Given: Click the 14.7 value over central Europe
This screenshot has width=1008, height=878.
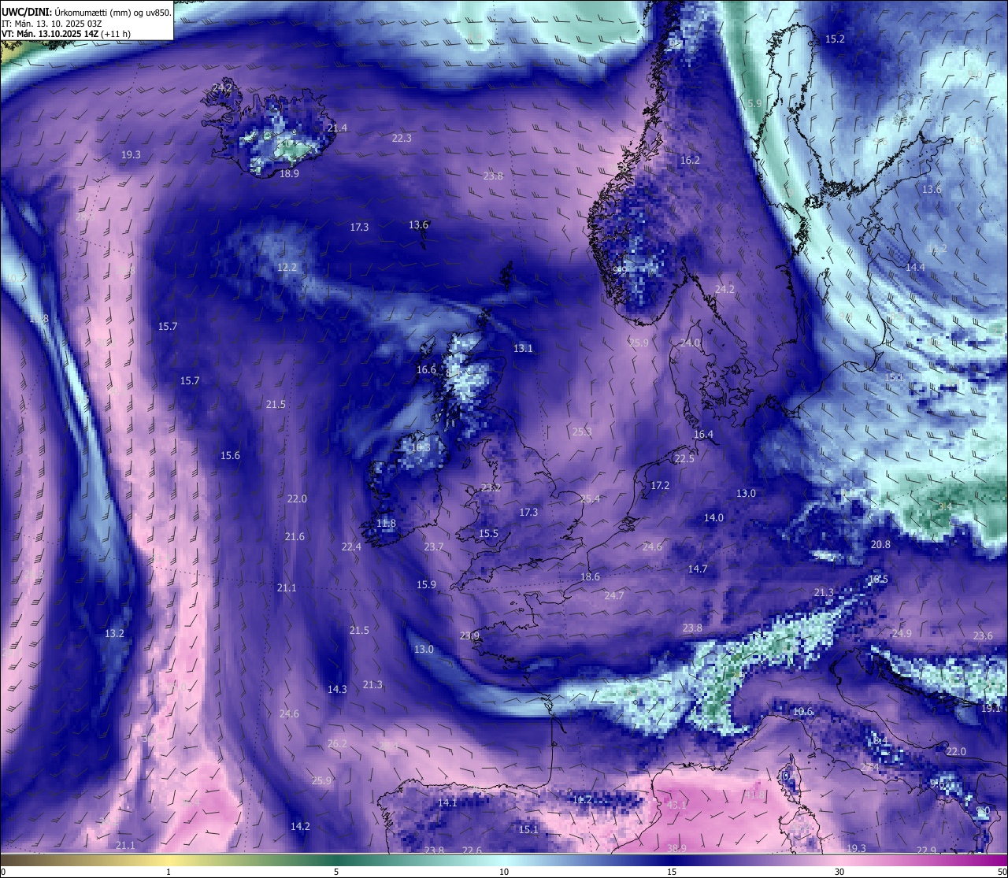Looking at the screenshot, I should [698, 569].
